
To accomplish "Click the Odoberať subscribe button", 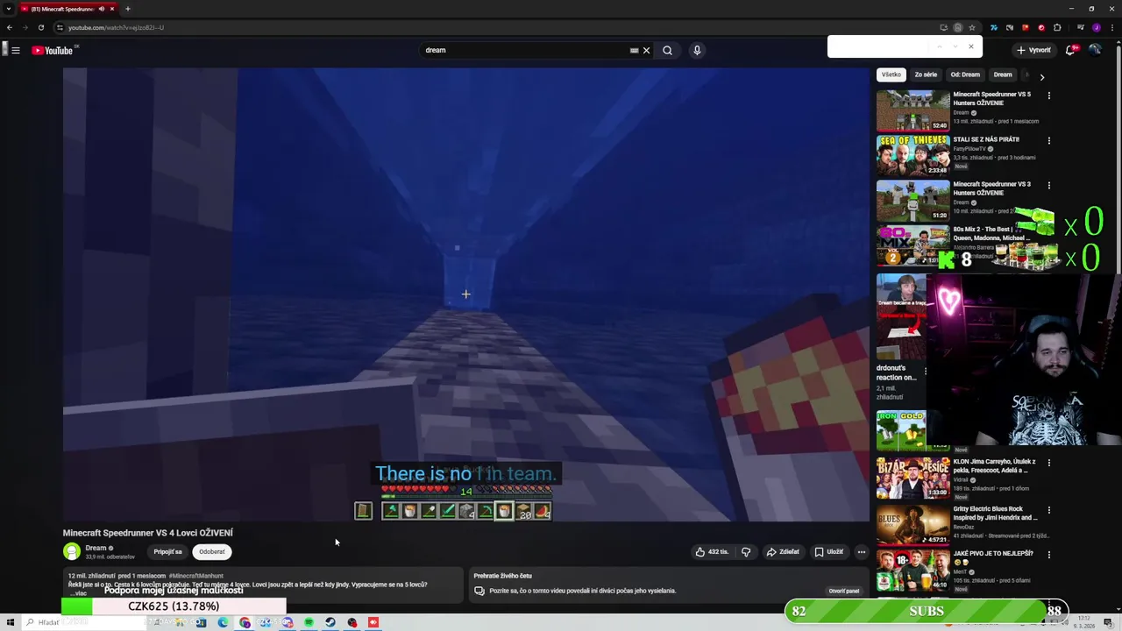I will [x=211, y=552].
